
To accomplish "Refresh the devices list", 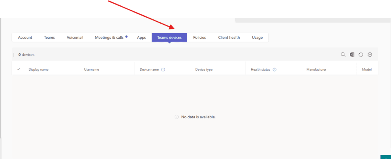I will click(x=361, y=55).
